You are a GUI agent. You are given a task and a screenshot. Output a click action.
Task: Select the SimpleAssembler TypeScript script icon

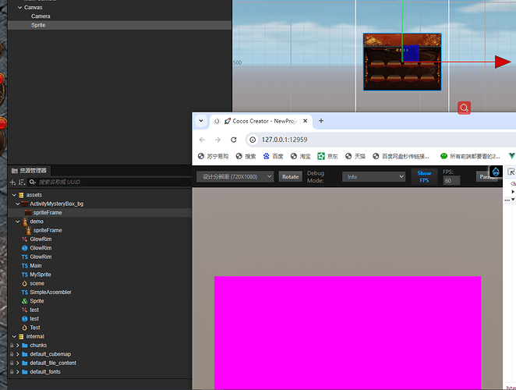(x=25, y=292)
